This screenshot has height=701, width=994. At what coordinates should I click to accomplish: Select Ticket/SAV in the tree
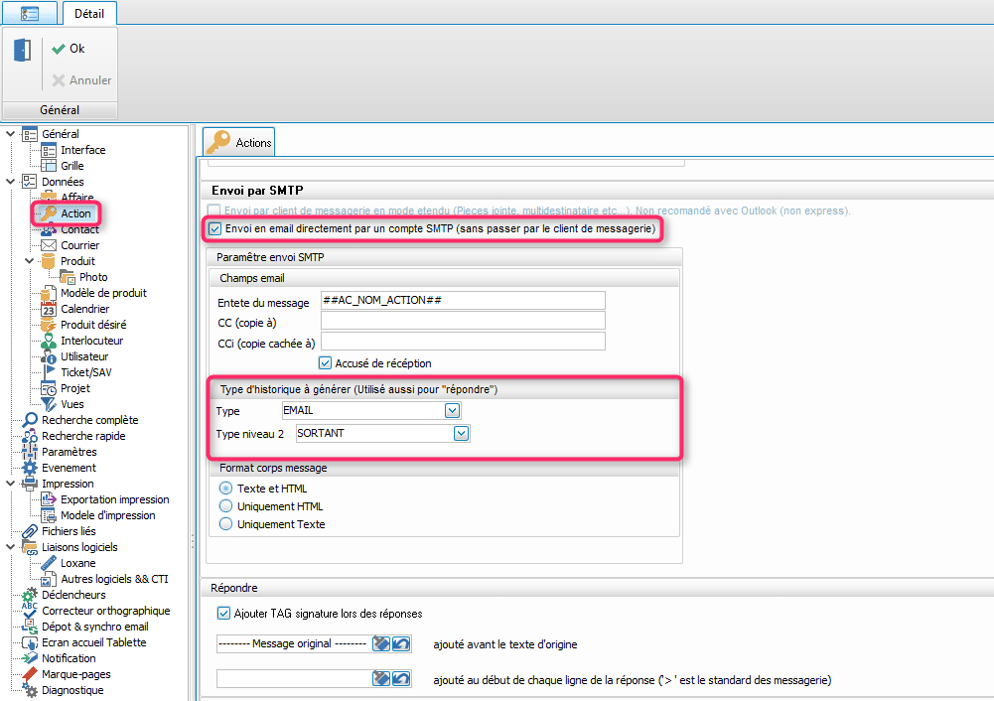click(x=85, y=372)
